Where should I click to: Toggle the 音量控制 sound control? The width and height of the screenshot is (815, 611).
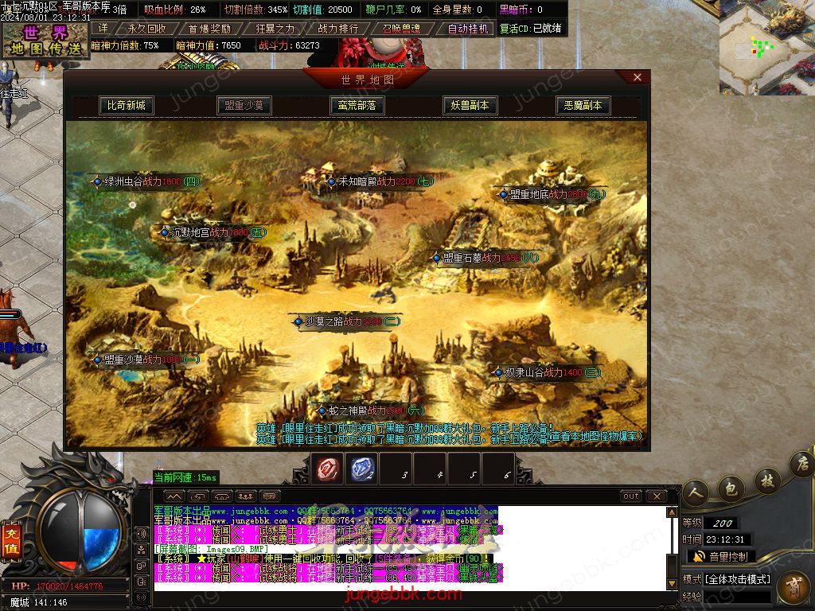pyautogui.click(x=719, y=557)
